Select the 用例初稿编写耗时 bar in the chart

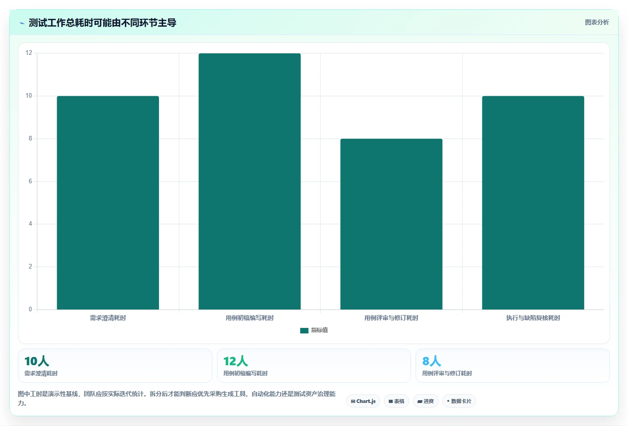pyautogui.click(x=250, y=181)
